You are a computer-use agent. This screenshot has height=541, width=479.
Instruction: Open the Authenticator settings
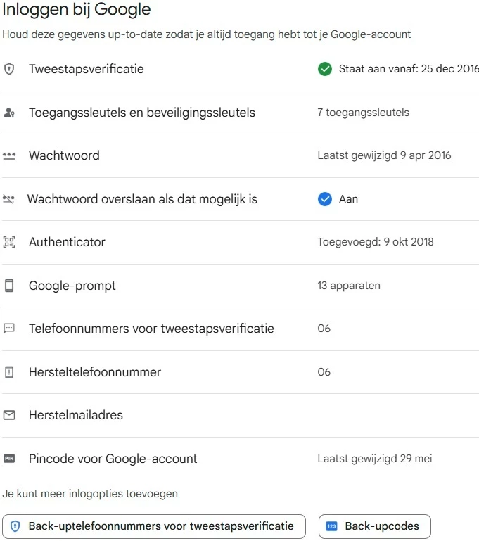point(67,242)
